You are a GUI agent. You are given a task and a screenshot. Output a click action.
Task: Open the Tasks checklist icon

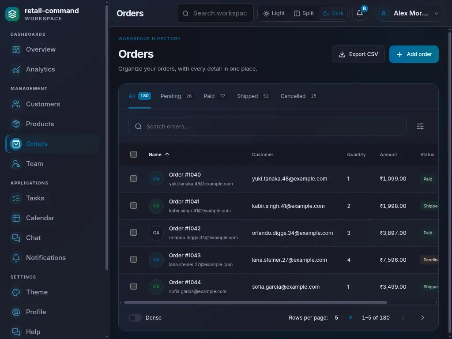[16, 198]
